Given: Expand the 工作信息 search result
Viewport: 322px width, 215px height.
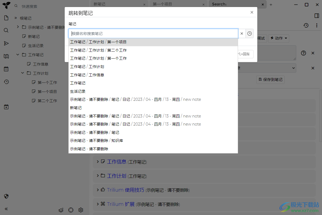Looking at the screenshot, I should point(98,162).
